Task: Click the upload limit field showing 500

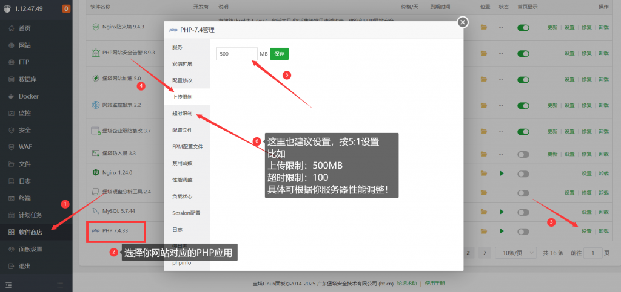Action: point(237,54)
